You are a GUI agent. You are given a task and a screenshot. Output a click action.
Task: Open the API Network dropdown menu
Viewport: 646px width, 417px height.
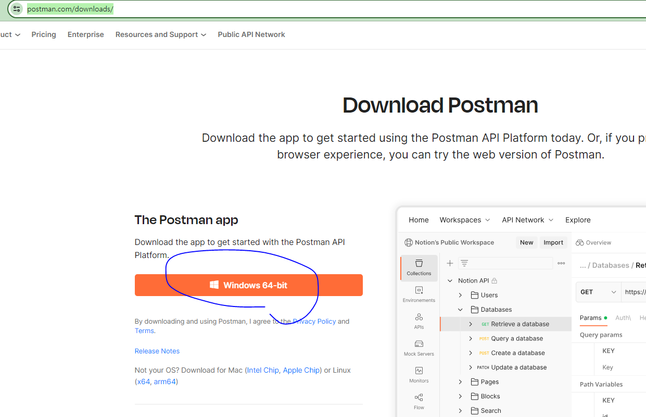(528, 220)
